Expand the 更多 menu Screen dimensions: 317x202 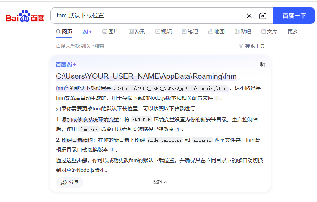pos(293,32)
